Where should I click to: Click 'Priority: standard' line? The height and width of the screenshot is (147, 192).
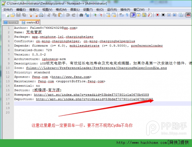(x=32, y=73)
